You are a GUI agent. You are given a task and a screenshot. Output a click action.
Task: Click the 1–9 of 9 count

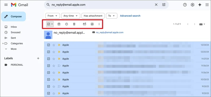click(x=177, y=24)
